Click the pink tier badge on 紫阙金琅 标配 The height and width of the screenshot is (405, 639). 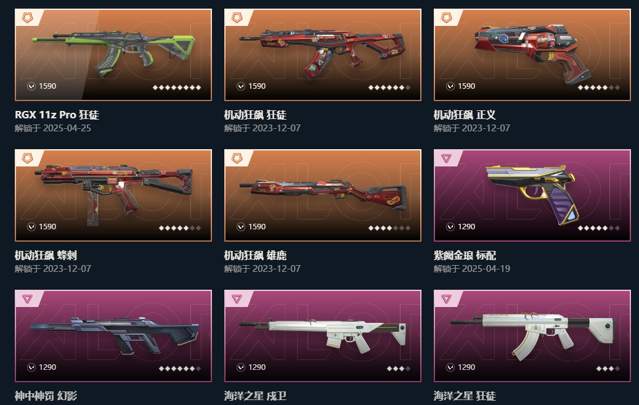[446, 158]
